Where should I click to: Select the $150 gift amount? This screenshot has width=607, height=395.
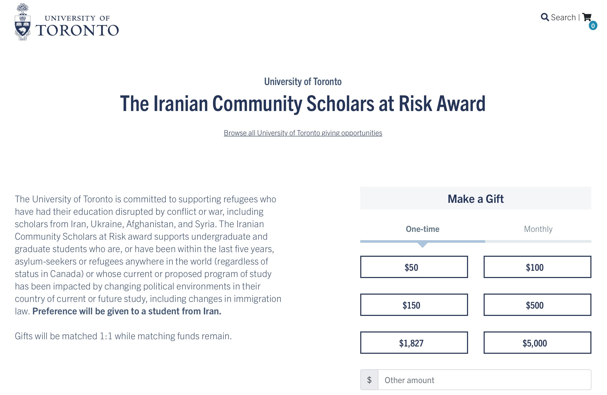click(414, 305)
